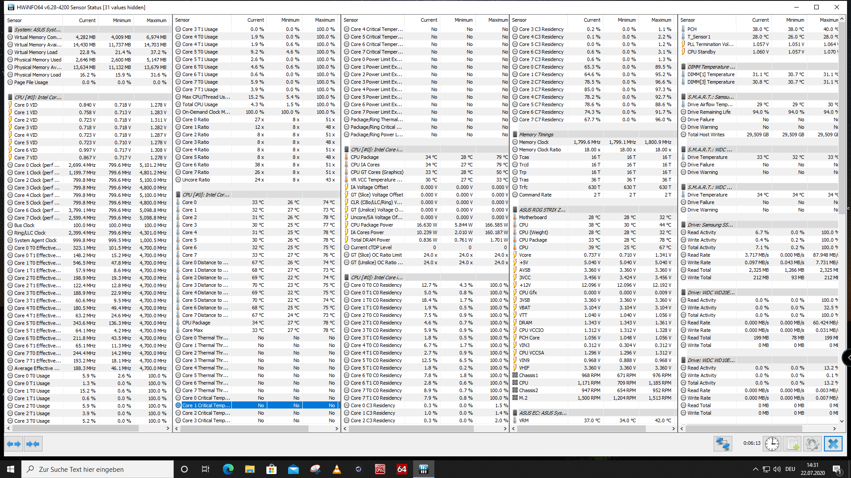The image size is (851, 478).
Task: Open Windows Start menu
Action: pos(11,469)
